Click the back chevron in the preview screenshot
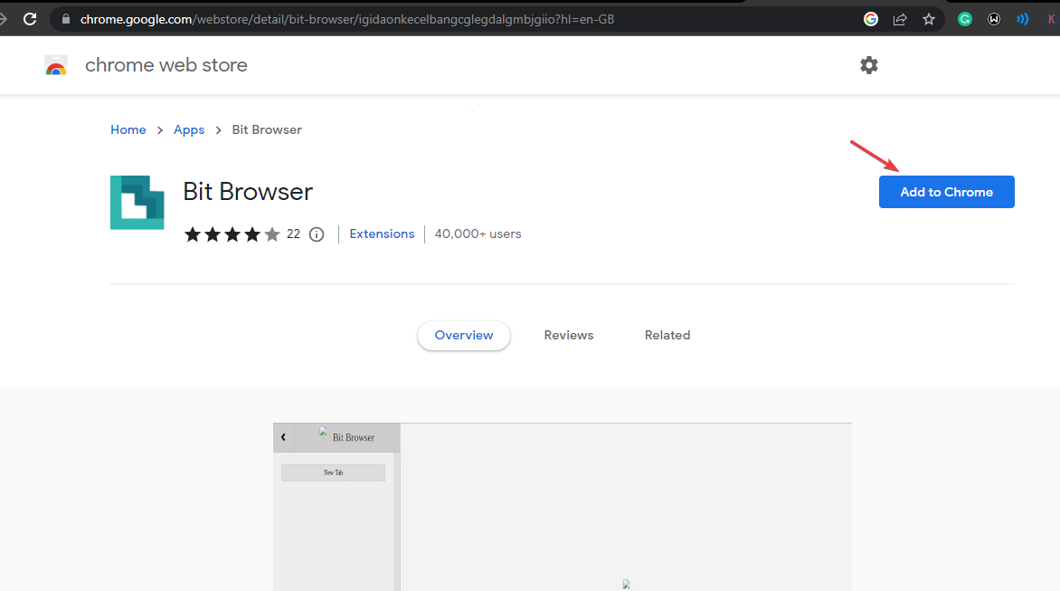The width and height of the screenshot is (1060, 591). point(283,437)
